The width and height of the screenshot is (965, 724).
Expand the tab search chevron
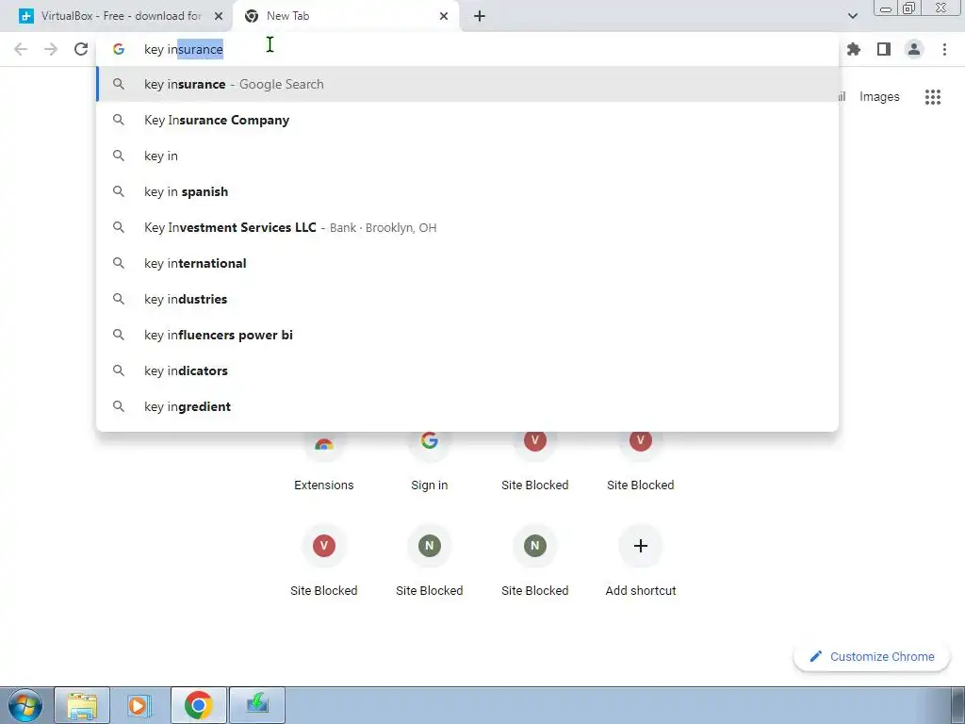[852, 16]
